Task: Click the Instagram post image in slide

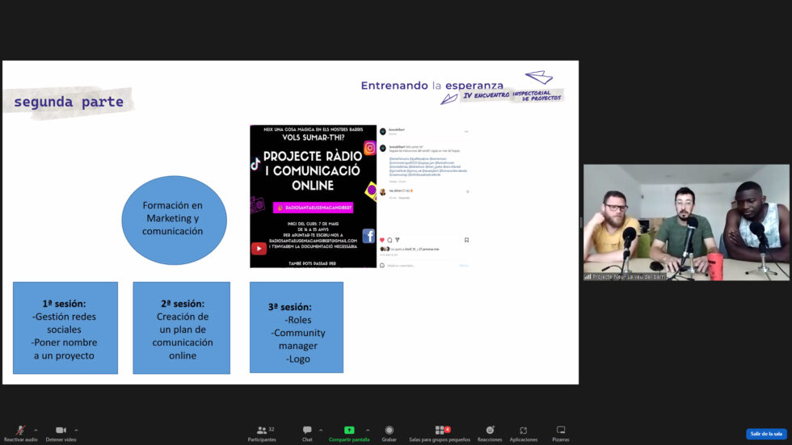Action: point(313,196)
